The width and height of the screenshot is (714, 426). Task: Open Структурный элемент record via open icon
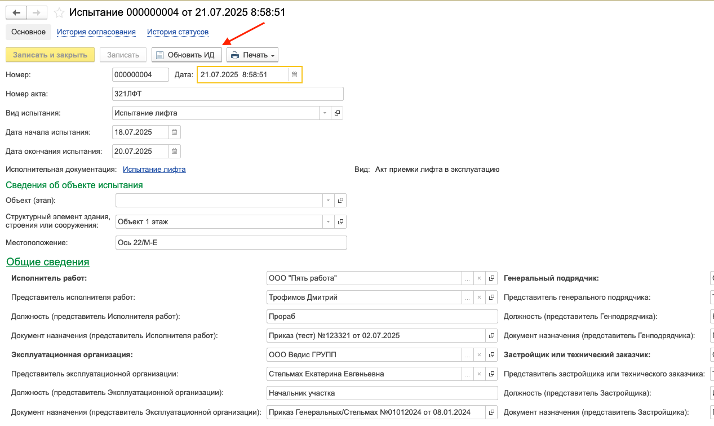tap(340, 222)
